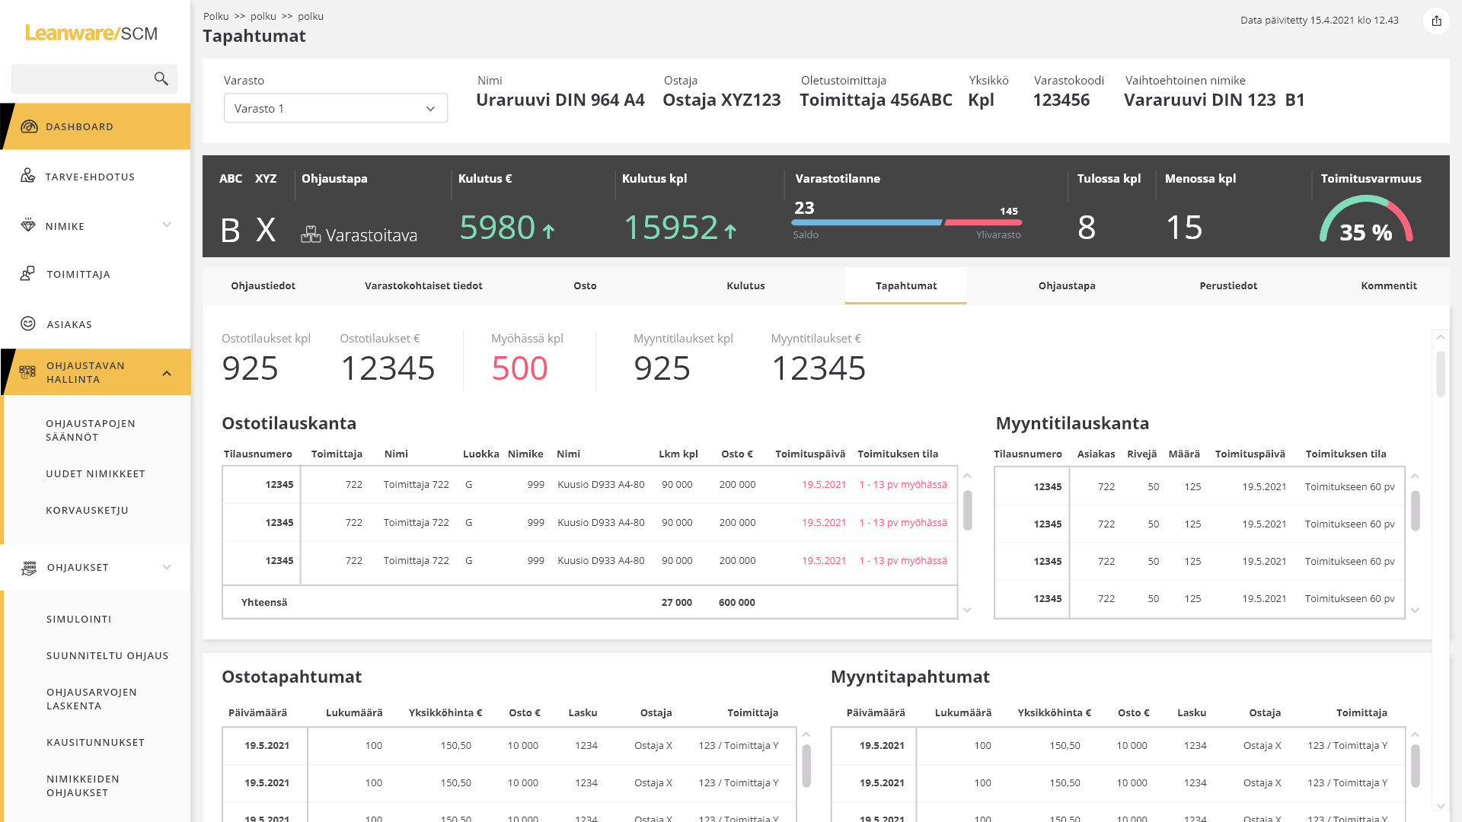Viewport: 1462px width, 822px height.
Task: Click the Leanware/SCM logo
Action: 91,33
